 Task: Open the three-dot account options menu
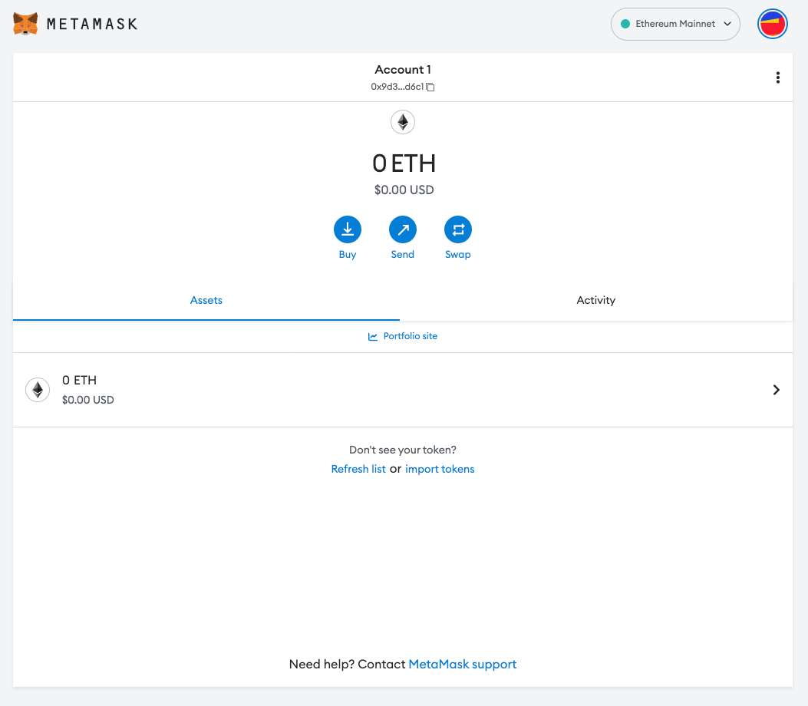coord(778,78)
